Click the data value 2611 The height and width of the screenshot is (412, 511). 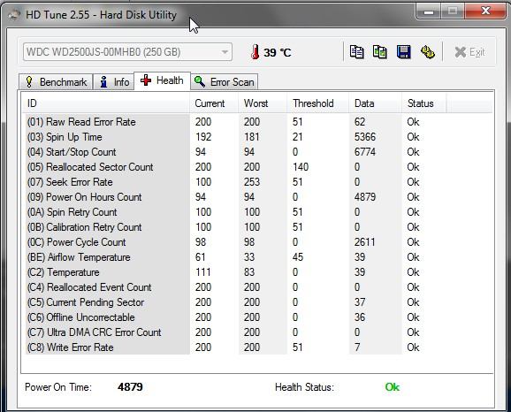pos(364,242)
